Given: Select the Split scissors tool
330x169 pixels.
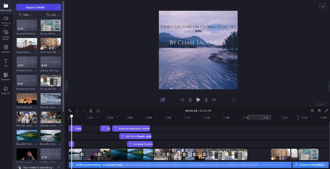Looking at the screenshot, I should (x=91, y=110).
